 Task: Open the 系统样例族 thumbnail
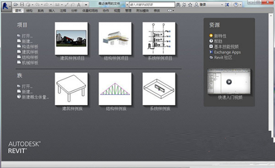pos(159,89)
